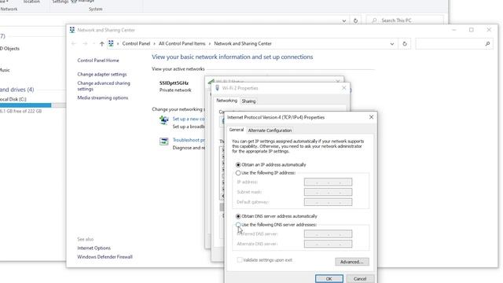The image size is (503, 283).
Task: Click the Control Panel search magnifier icon
Action: (487, 44)
